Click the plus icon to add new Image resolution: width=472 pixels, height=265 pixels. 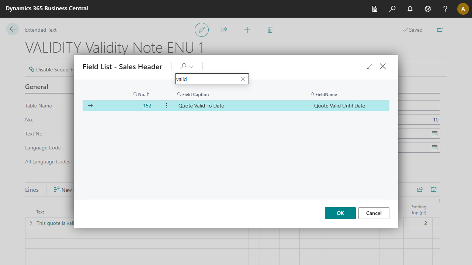coord(247,30)
